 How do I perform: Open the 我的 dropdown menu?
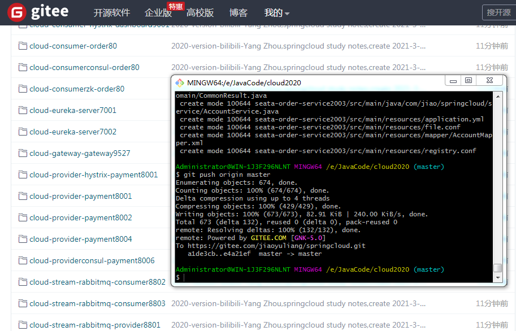pyautogui.click(x=277, y=13)
